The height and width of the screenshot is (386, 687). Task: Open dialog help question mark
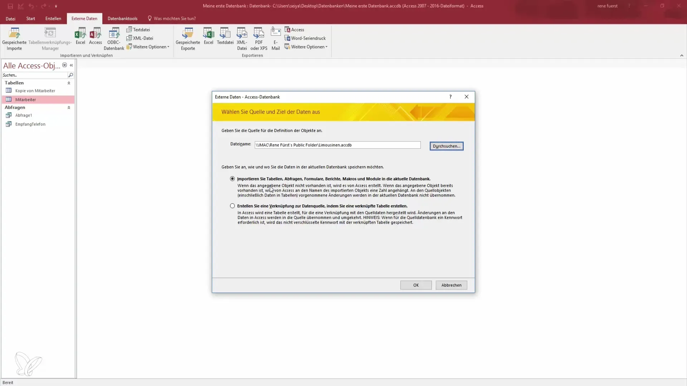[450, 97]
